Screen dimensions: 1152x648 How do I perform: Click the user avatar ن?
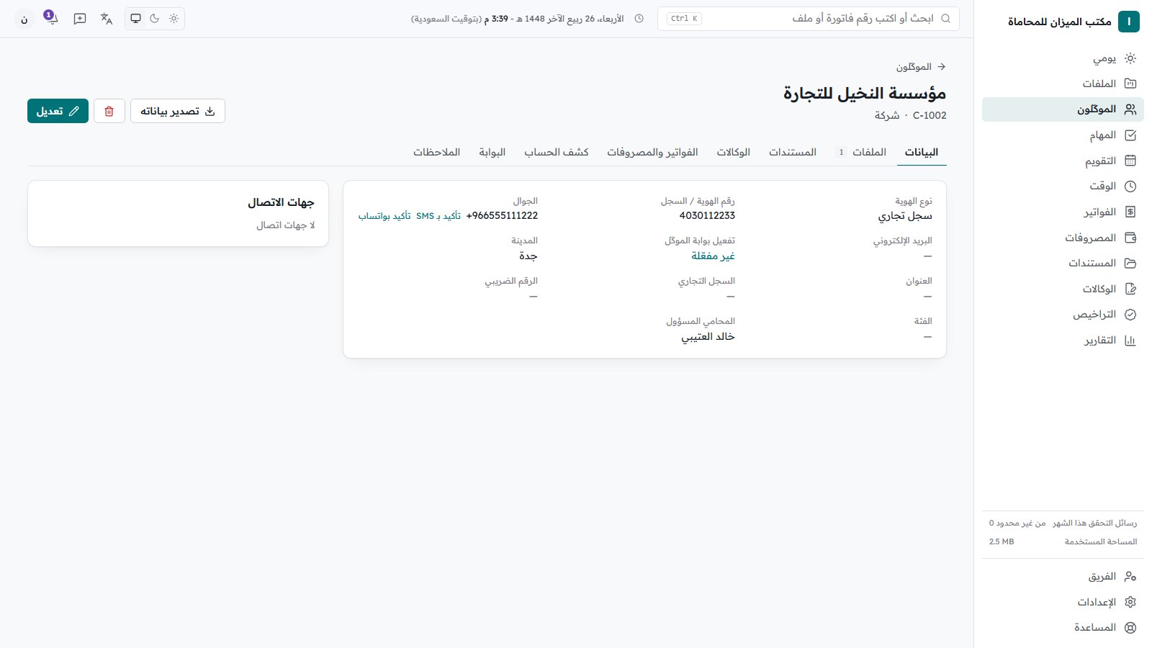click(24, 19)
